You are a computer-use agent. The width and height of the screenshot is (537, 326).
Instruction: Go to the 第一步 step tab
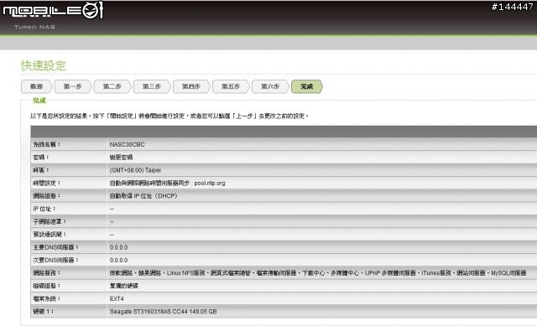click(x=73, y=86)
